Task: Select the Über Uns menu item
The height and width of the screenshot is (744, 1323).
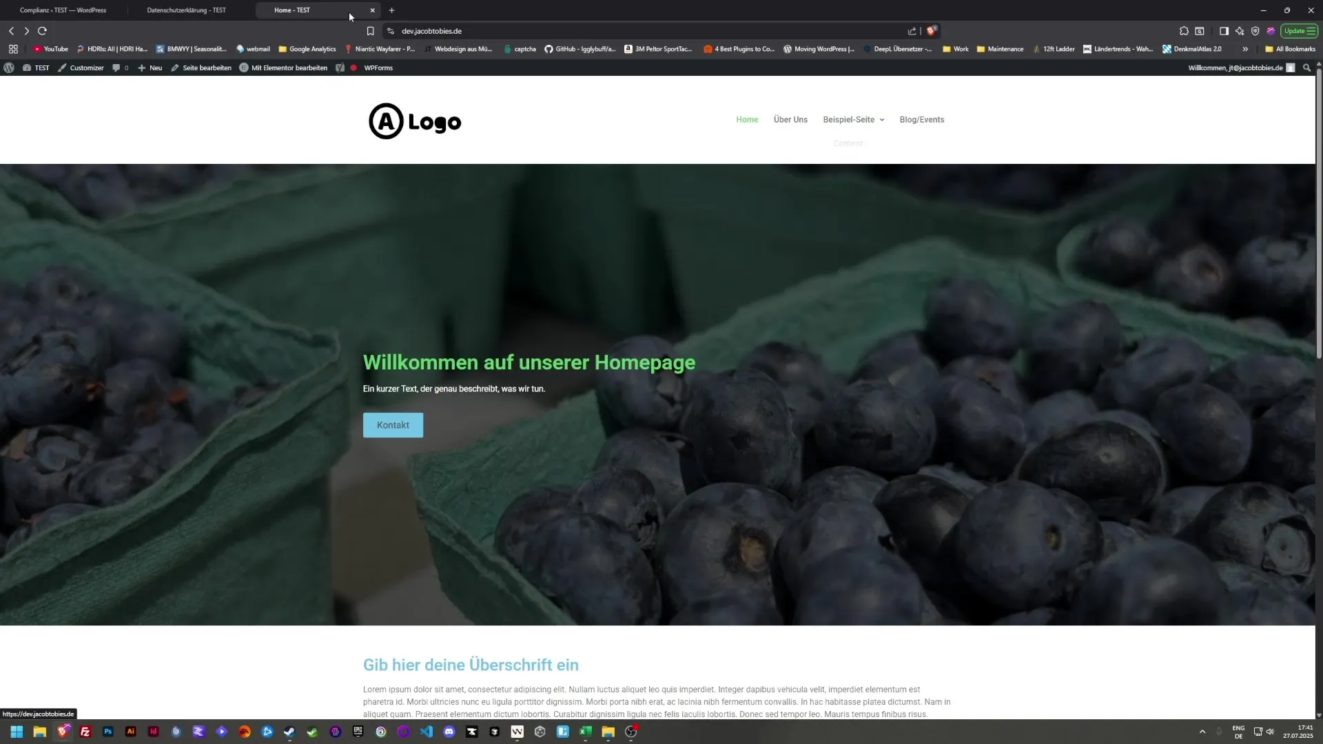Action: coord(790,119)
